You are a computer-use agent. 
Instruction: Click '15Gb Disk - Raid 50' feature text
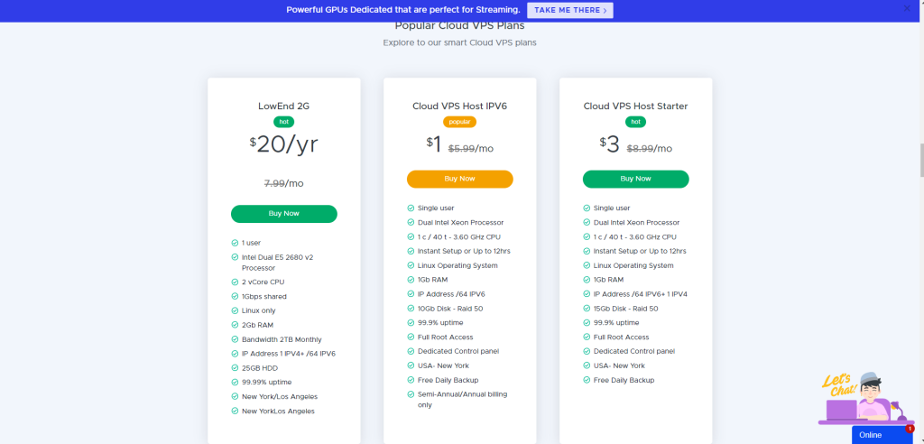click(x=626, y=309)
